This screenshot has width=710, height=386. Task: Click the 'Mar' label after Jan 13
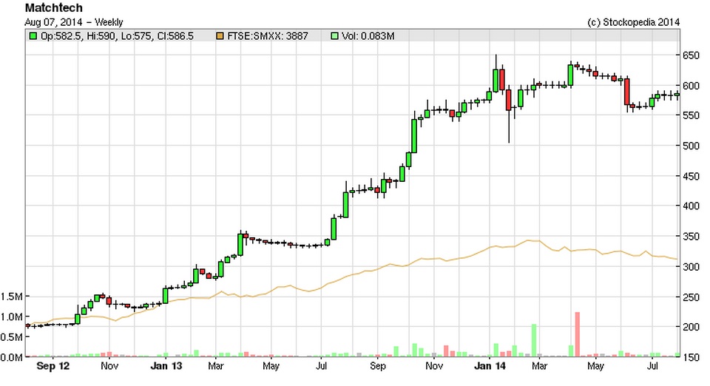point(215,366)
